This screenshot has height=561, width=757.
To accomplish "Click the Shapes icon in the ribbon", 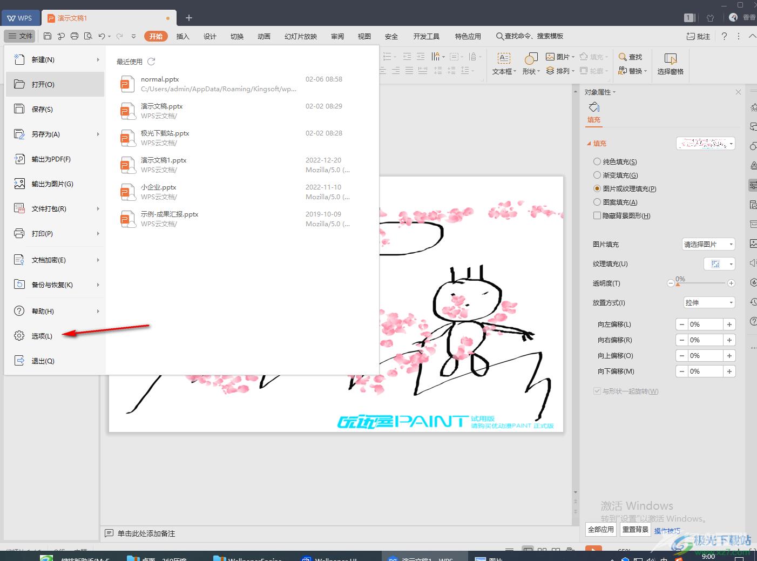I will pos(531,58).
